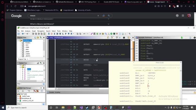Open the Help menu

click(71, 31)
